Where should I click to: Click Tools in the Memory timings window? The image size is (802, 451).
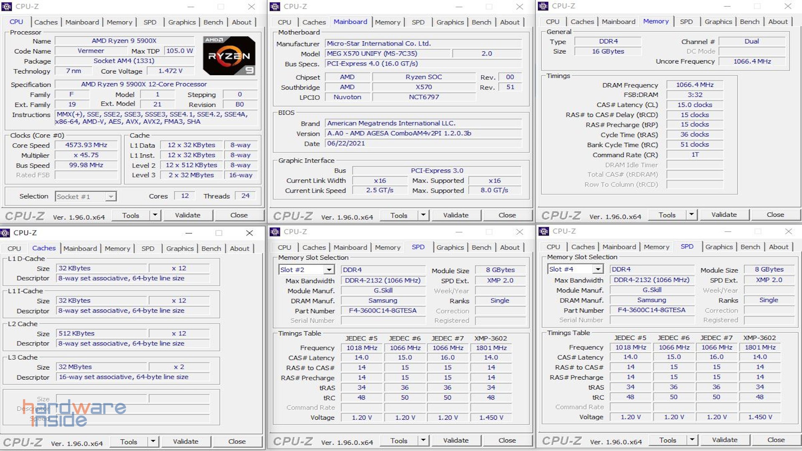(x=667, y=215)
